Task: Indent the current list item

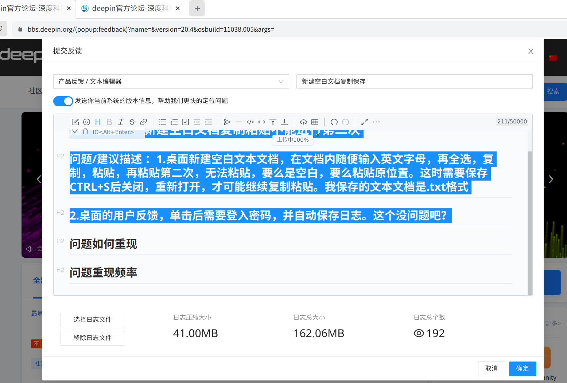Action: (208, 122)
